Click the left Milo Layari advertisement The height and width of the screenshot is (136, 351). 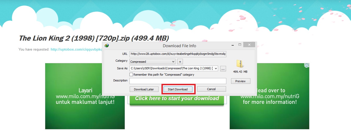click(x=85, y=96)
